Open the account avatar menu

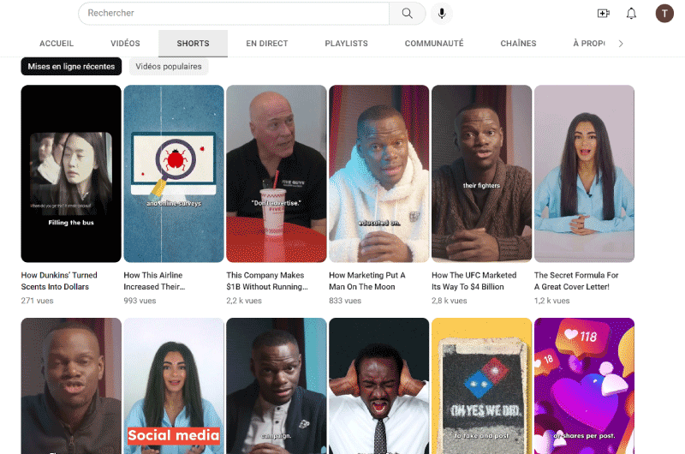664,14
